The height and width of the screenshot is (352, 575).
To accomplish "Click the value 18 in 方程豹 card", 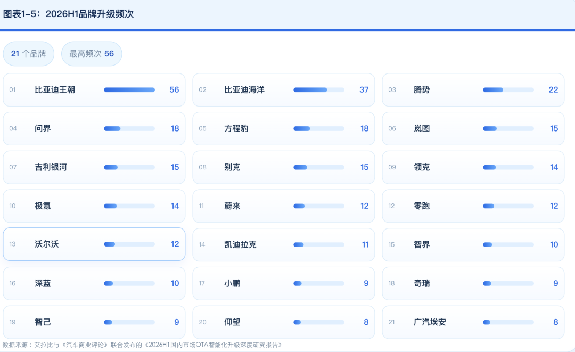I will coord(365,128).
